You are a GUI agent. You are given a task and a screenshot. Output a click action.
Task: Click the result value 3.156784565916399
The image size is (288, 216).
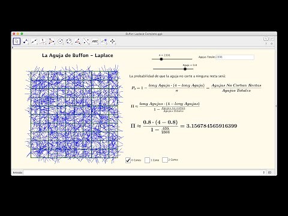pos(212,126)
